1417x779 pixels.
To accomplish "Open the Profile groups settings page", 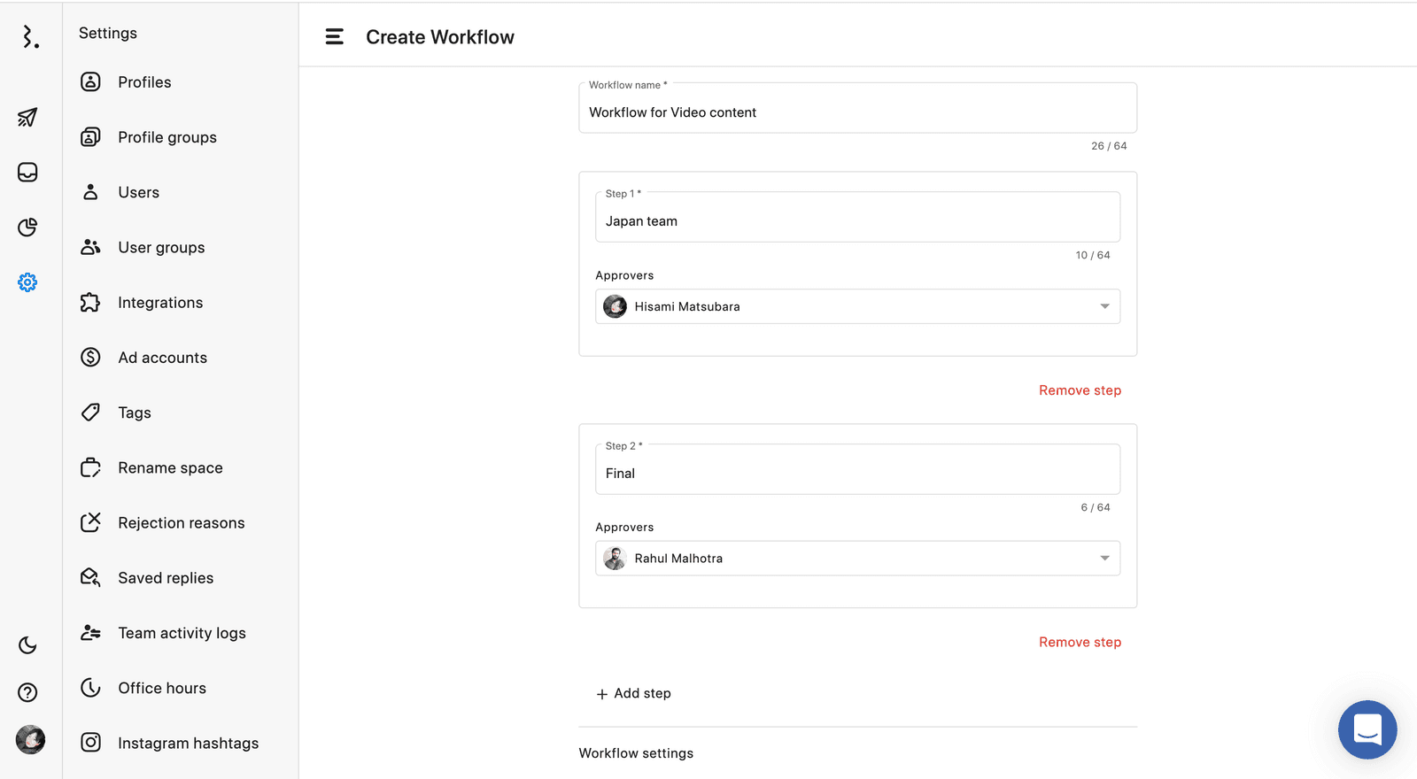I will pos(167,137).
